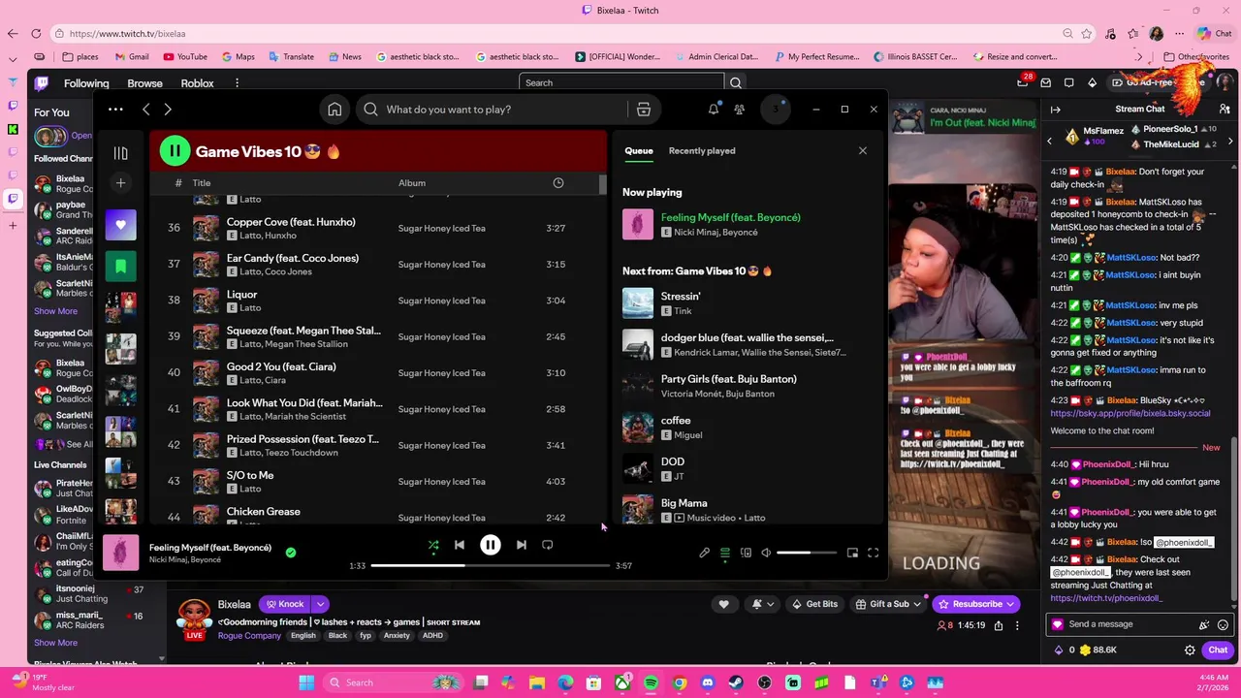Toggle shuffle in the Spotify player

433,545
